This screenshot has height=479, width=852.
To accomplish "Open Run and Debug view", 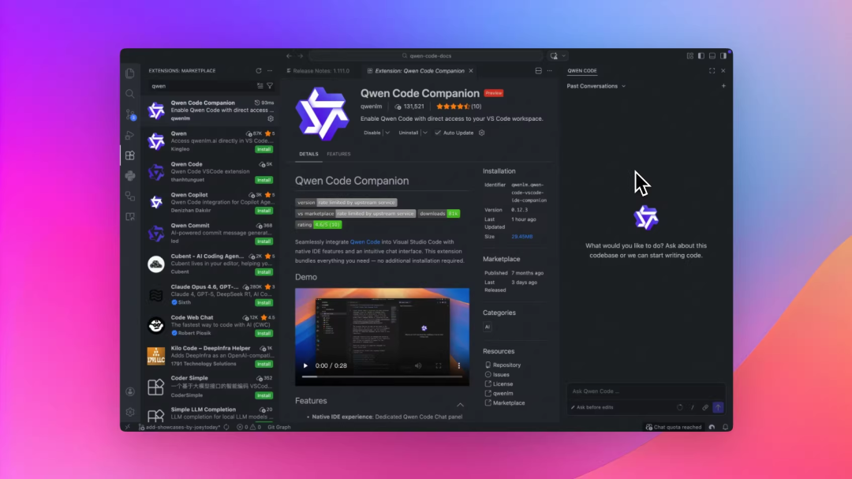I will [130, 135].
